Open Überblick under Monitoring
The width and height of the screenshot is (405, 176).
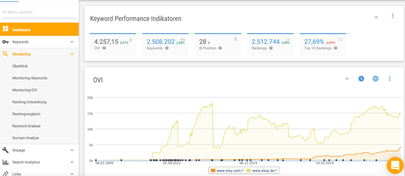[x=20, y=66]
